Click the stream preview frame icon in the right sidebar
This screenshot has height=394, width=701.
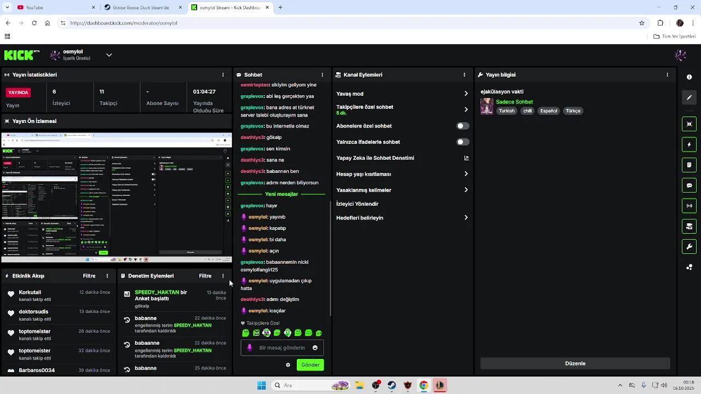coord(689,124)
